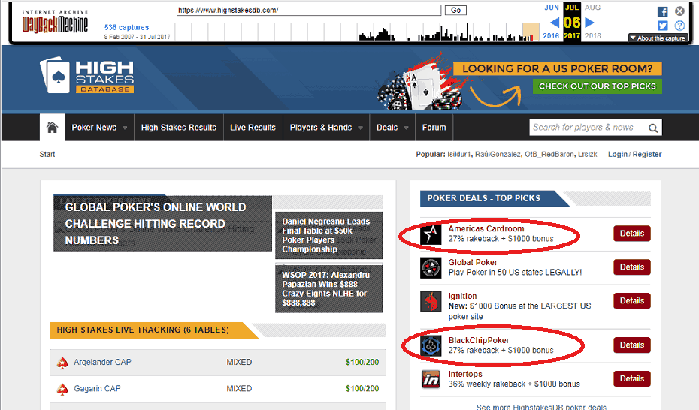Viewport: 699px width, 410px height.
Task: Open the Gagarin CAP table row
Action: pyautogui.click(x=218, y=389)
